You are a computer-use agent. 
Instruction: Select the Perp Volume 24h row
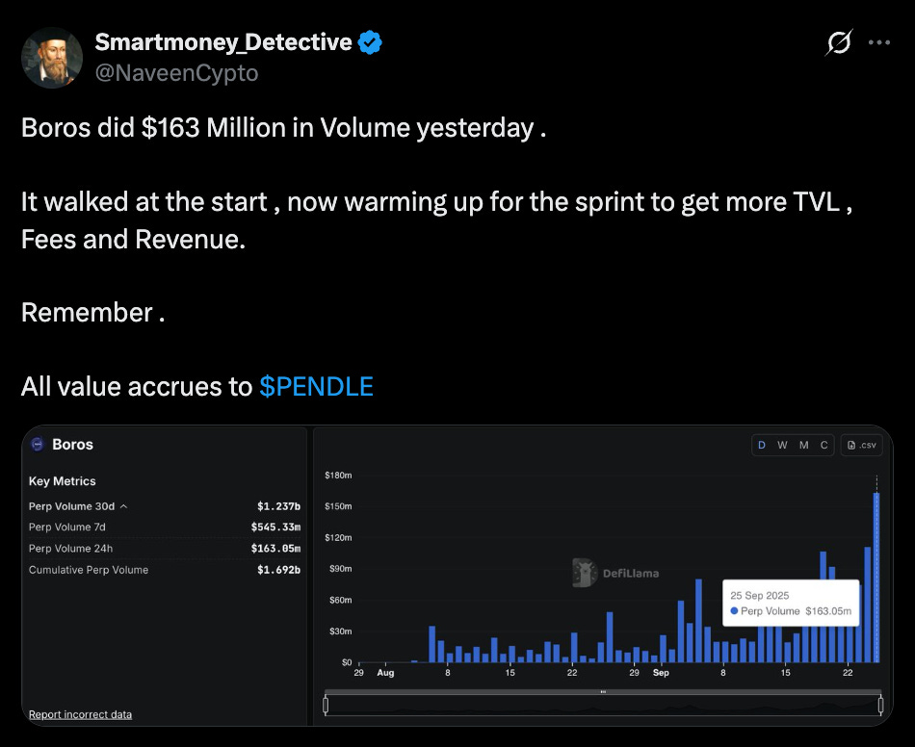click(165, 548)
